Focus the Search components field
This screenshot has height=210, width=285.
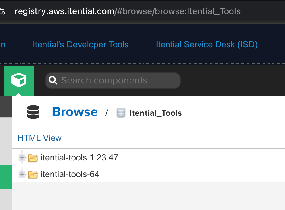tap(117, 80)
